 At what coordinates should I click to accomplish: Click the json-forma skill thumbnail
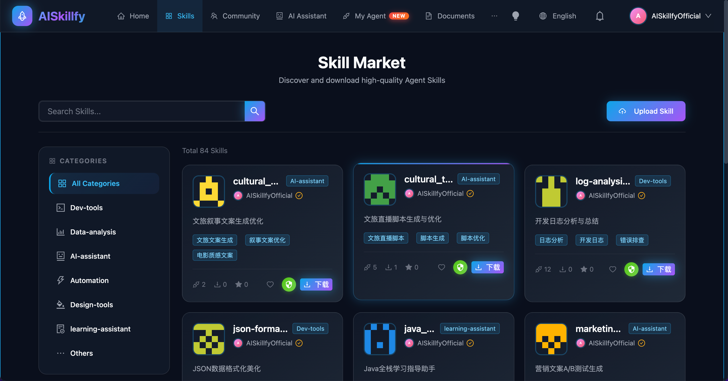[x=209, y=339]
